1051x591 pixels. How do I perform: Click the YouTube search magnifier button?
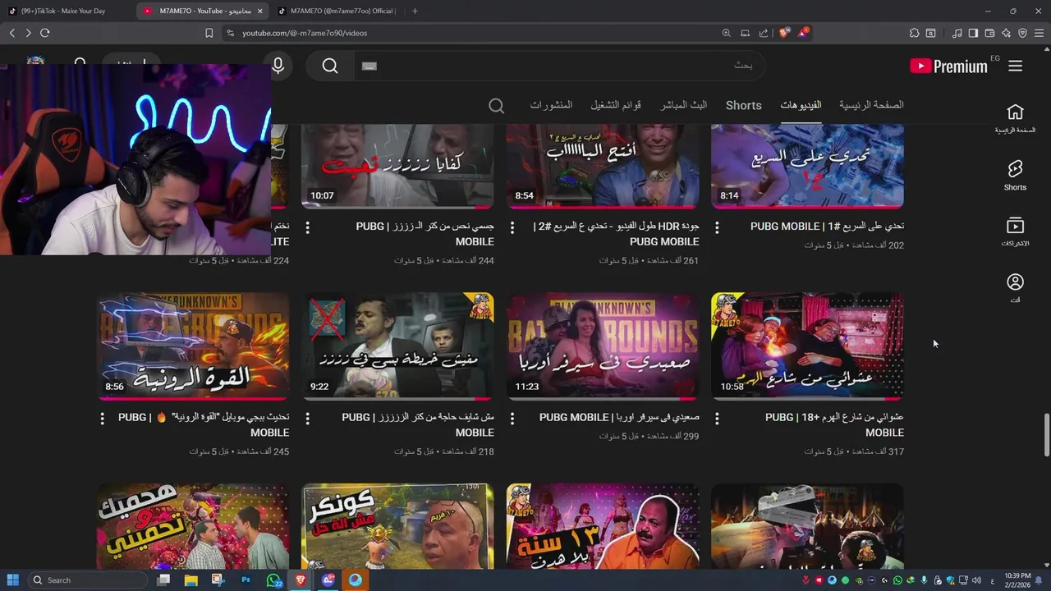pyautogui.click(x=330, y=66)
